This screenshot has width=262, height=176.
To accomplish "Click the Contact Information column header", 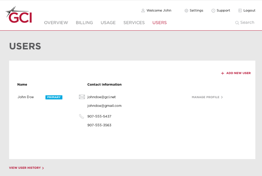I will [x=104, y=85].
